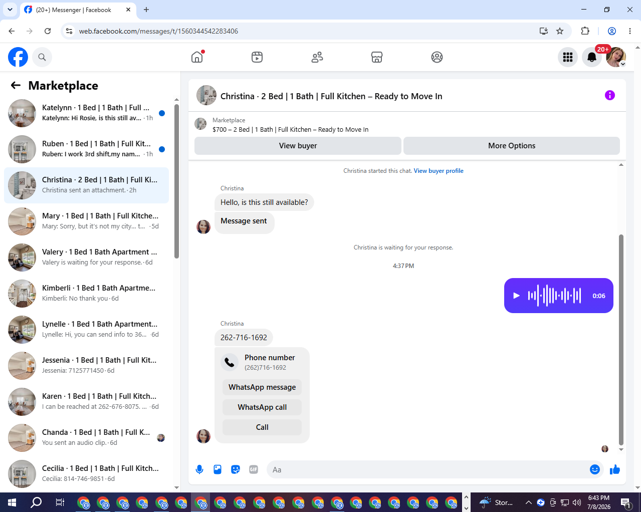Open the Groups icon
The image size is (641, 512).
tap(437, 57)
